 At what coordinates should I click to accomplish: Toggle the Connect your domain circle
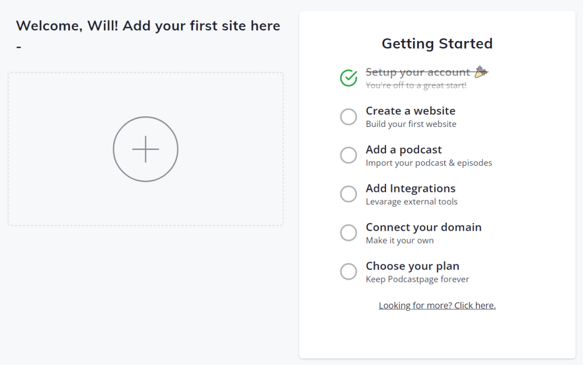click(x=348, y=232)
